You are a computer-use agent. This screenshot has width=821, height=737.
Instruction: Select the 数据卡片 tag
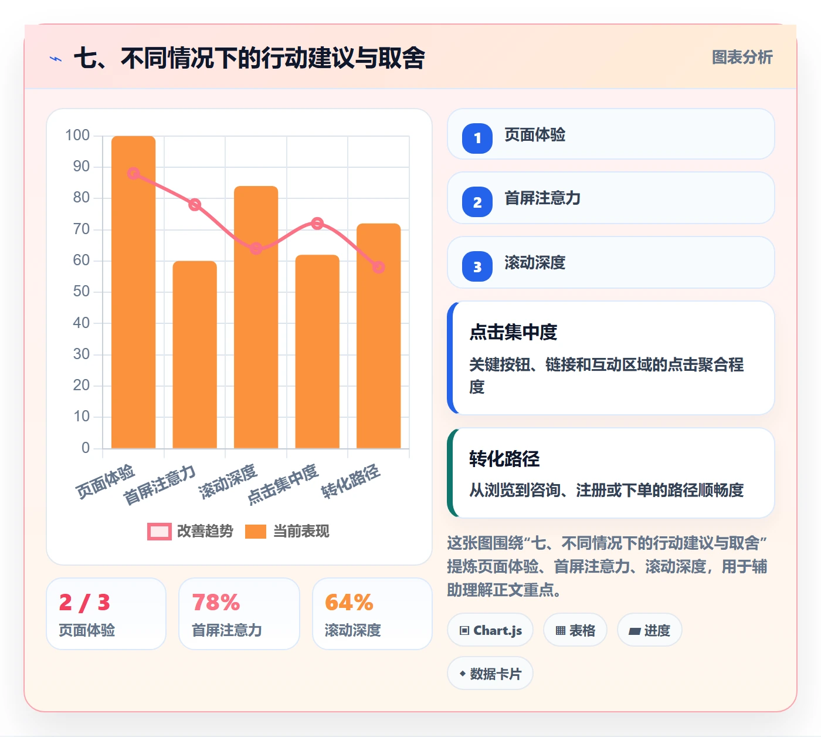click(490, 674)
